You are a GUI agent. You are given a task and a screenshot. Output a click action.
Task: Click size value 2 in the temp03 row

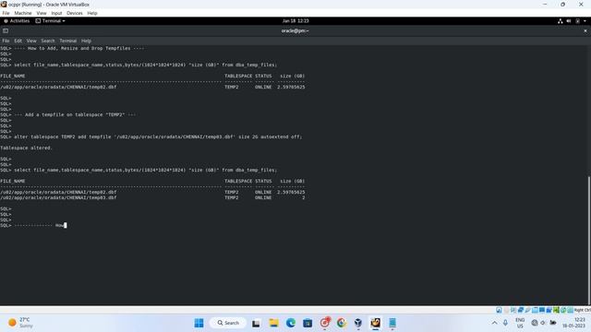303,197
